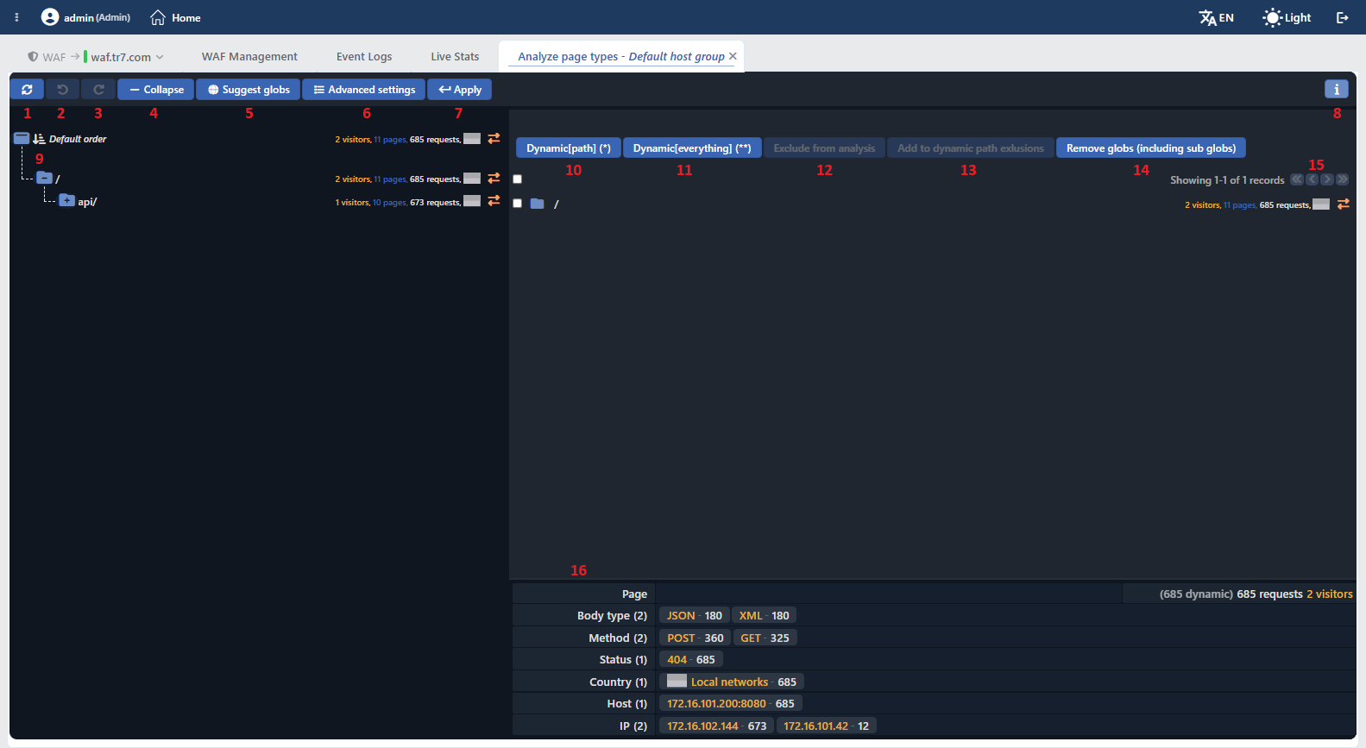The height and width of the screenshot is (748, 1366).
Task: Click the Suggest globs button
Action: click(249, 90)
